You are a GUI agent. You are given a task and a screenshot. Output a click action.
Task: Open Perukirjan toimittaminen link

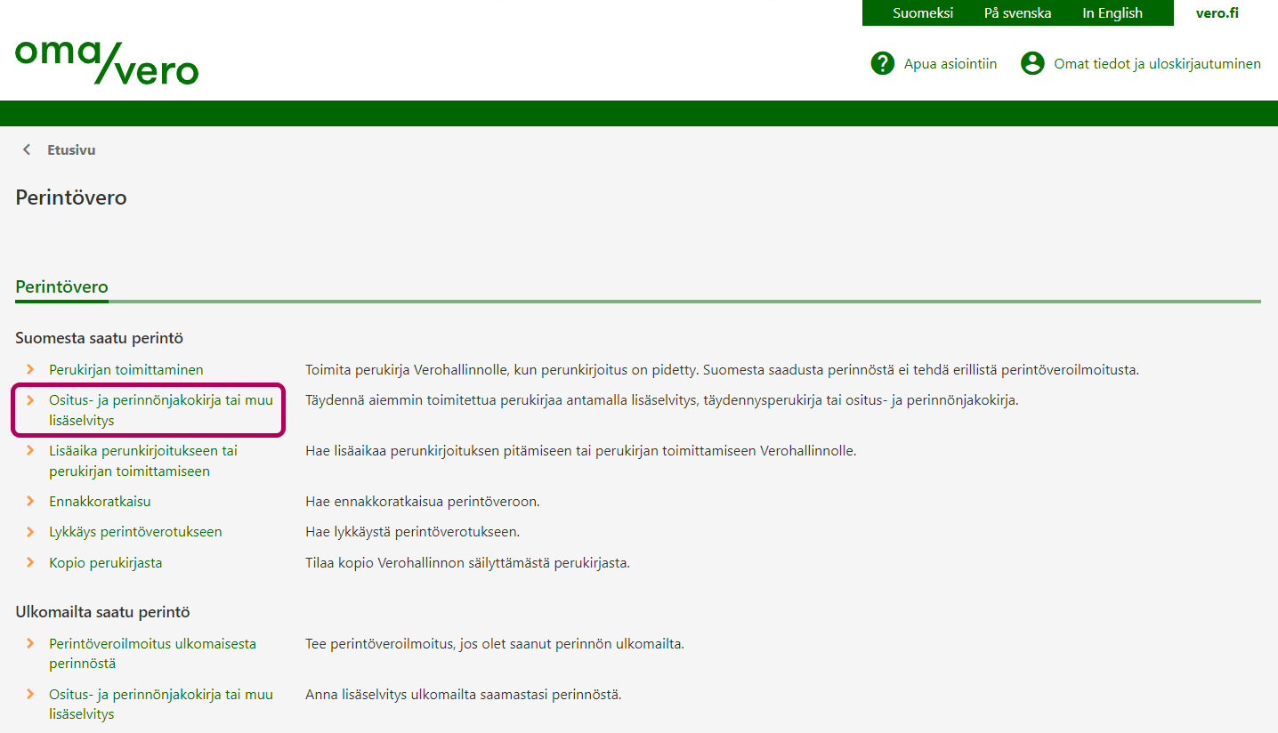125,369
